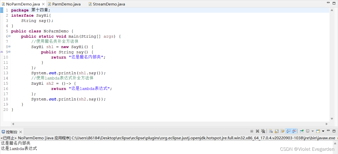Screen dimensions: 338x154
Task: Minimize the editor area
Action: 328,2
